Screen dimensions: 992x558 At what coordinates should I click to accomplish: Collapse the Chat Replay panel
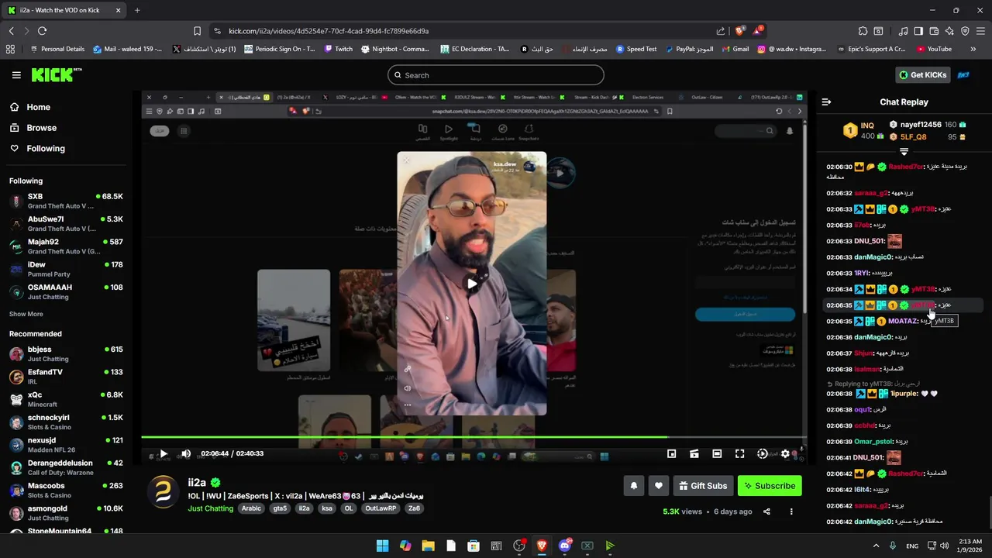pos(826,102)
